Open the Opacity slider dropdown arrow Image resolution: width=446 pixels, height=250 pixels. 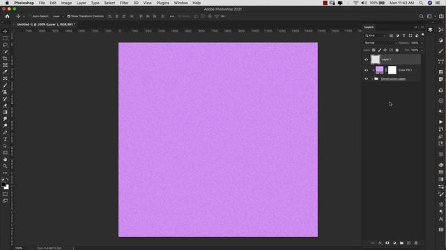(422, 43)
